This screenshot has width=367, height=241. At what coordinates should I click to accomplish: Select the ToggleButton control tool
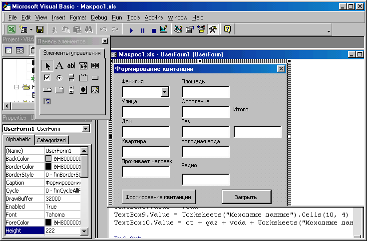coord(71,78)
